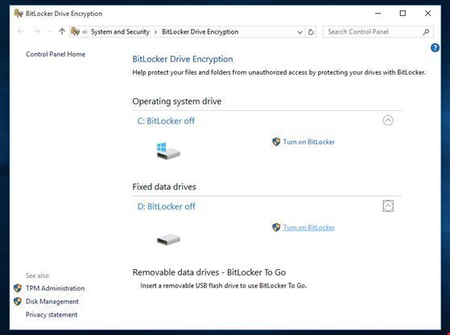
Task: Click the C: Windows drive icon
Action: coord(168,151)
